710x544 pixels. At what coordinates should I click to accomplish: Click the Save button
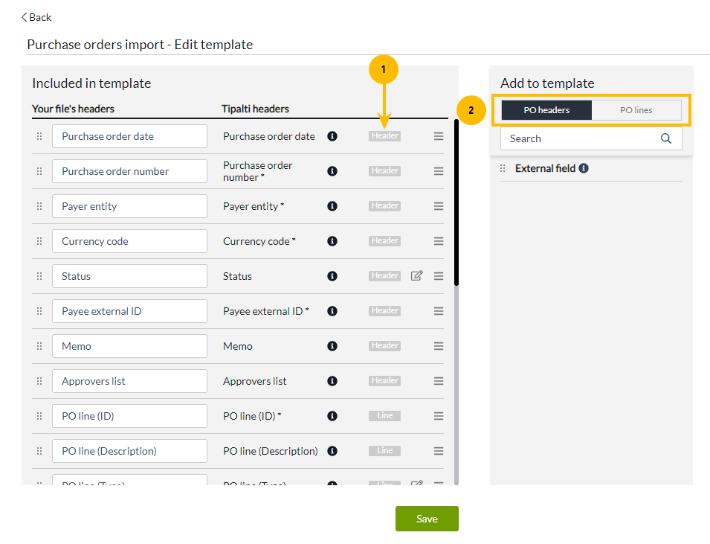[427, 519]
